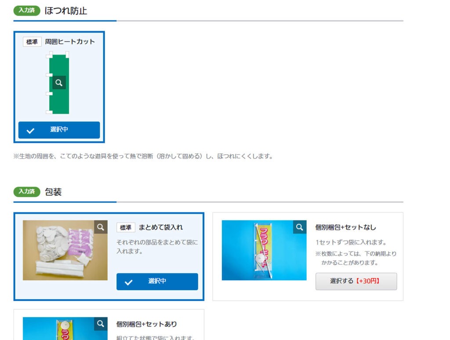Image resolution: width=450 pixels, height=340 pixels.
Task: Open the 個別梱包+セットあり flag photo
Action: [65, 329]
